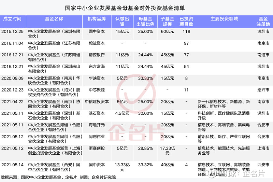
Task: Click investment field 新一代信息技术、新能源、新环保、新材料等
Action: 224,104
